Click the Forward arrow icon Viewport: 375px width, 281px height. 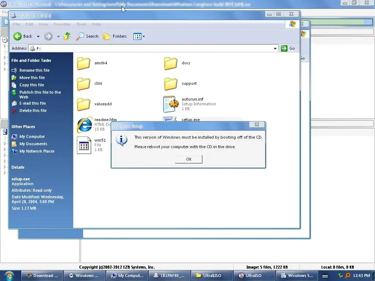click(48, 36)
